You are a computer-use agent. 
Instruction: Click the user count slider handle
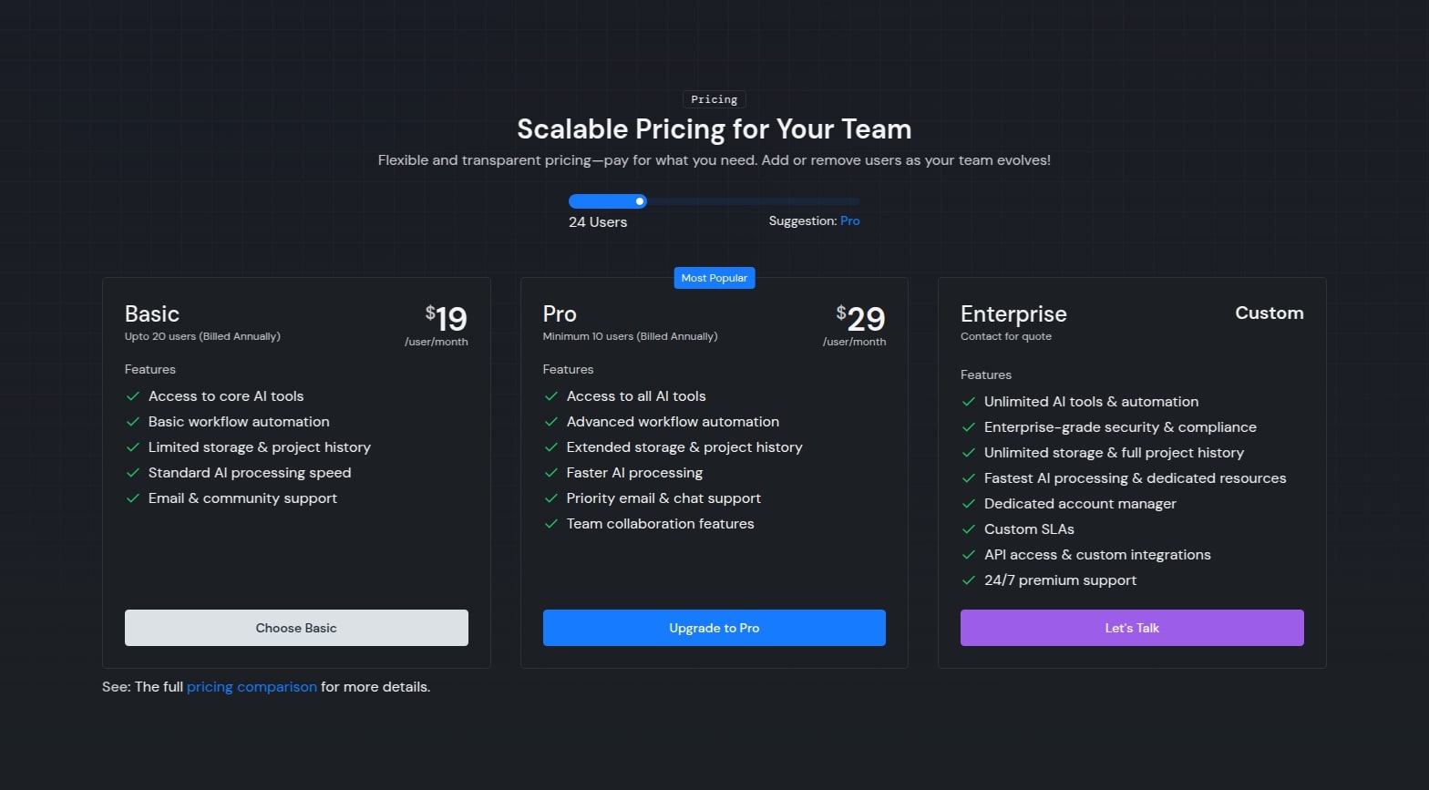tap(640, 201)
